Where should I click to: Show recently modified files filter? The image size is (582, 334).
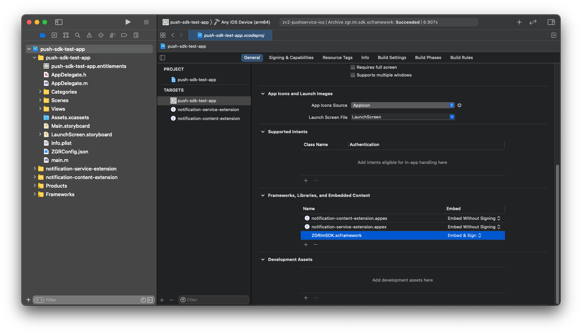coord(143,300)
